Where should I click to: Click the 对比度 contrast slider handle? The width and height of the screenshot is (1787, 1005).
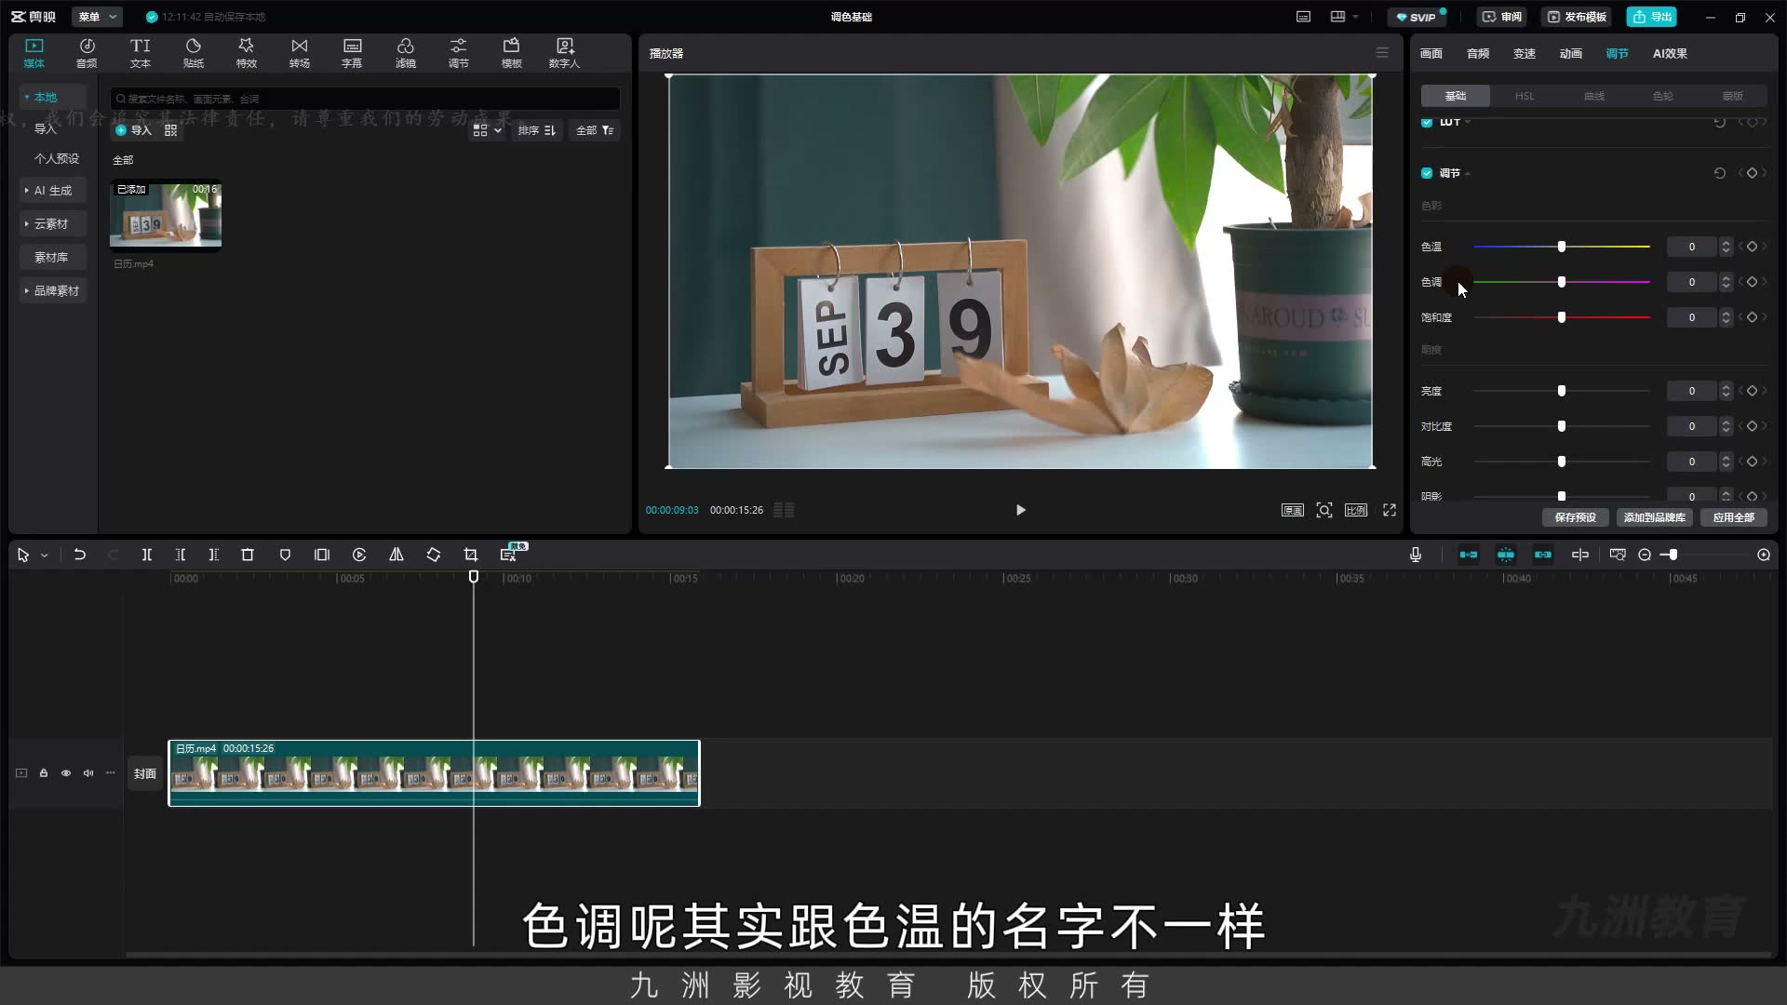[x=1562, y=426]
